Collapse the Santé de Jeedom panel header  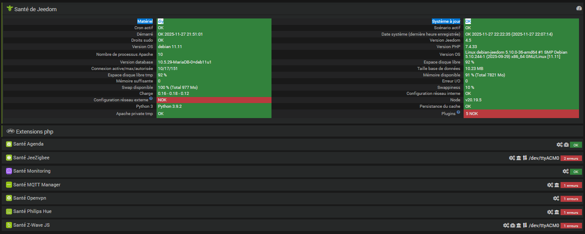coord(35,9)
